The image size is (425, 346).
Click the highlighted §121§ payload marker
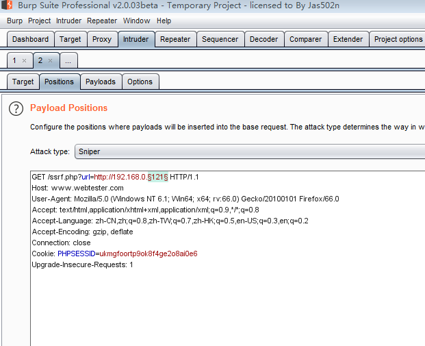pyautogui.click(x=157, y=177)
